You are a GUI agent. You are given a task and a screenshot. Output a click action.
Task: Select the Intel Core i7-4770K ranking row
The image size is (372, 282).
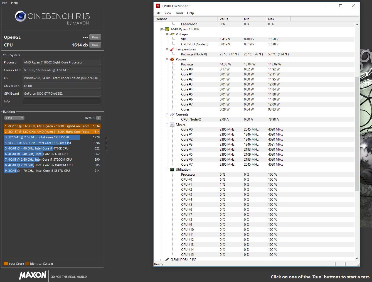(x=52, y=148)
